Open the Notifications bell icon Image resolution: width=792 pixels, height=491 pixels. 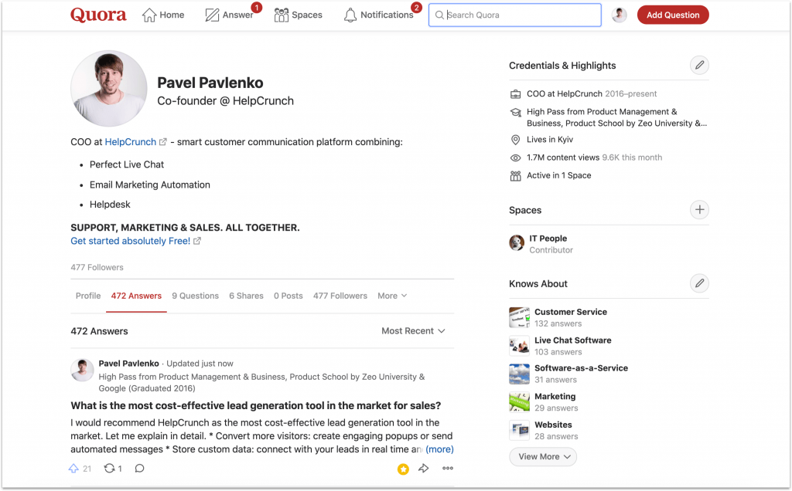click(x=350, y=15)
